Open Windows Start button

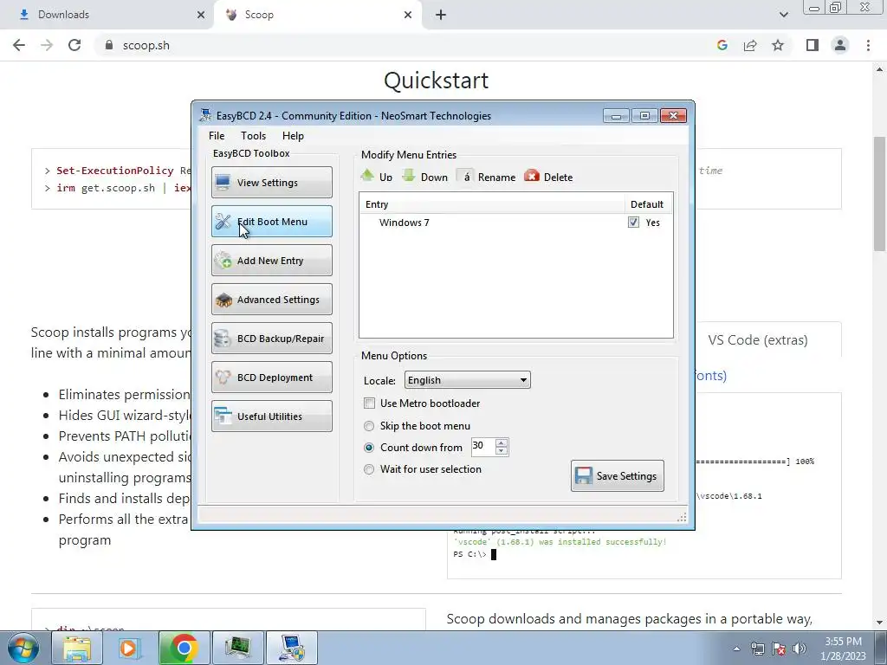click(23, 648)
